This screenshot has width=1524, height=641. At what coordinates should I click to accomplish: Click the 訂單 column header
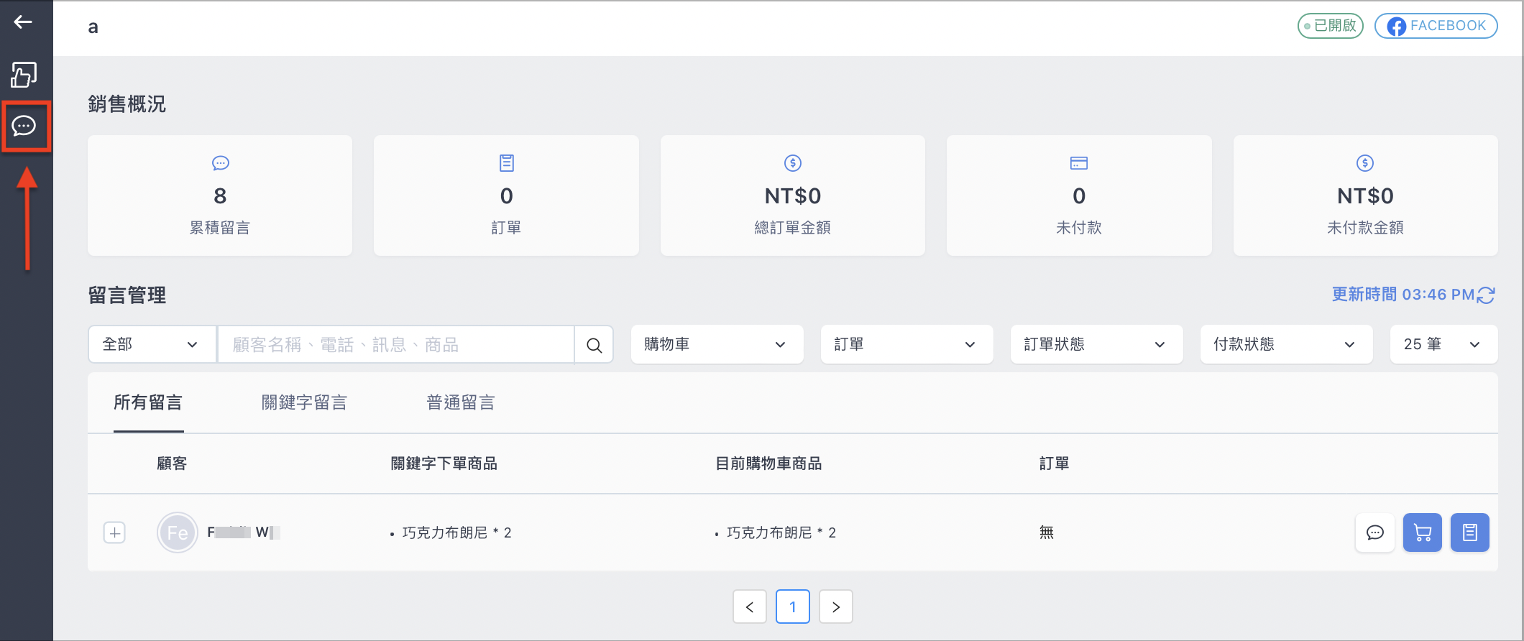click(x=1054, y=464)
